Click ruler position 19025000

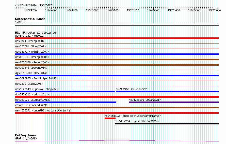coord(92,10)
